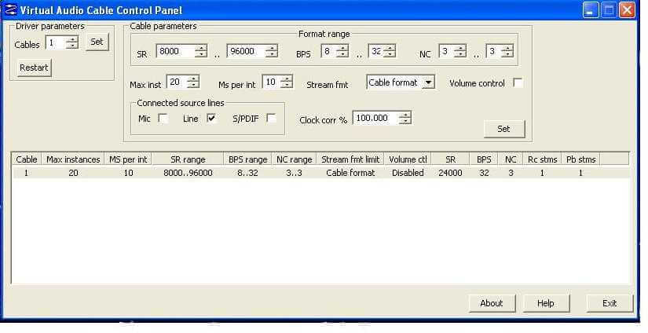Click the MS per int column header
The image size is (648, 333).
(128, 159)
